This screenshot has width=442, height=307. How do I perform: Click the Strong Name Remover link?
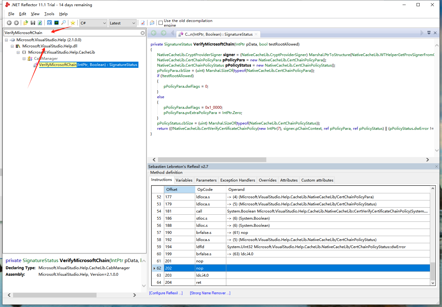pyautogui.click(x=210, y=293)
